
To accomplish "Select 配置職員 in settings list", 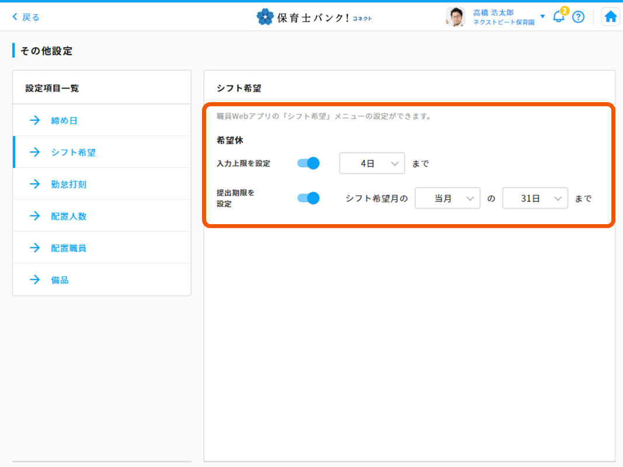I will [68, 248].
